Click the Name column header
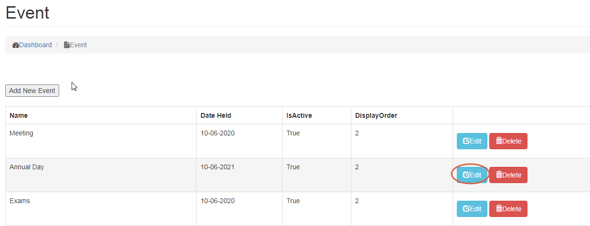590x226 pixels. point(19,115)
